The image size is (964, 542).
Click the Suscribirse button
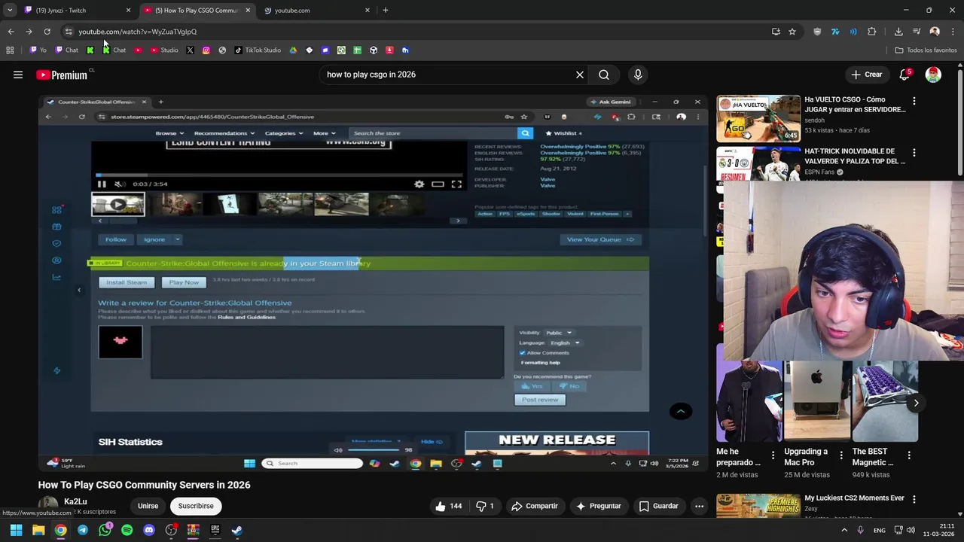(x=196, y=506)
